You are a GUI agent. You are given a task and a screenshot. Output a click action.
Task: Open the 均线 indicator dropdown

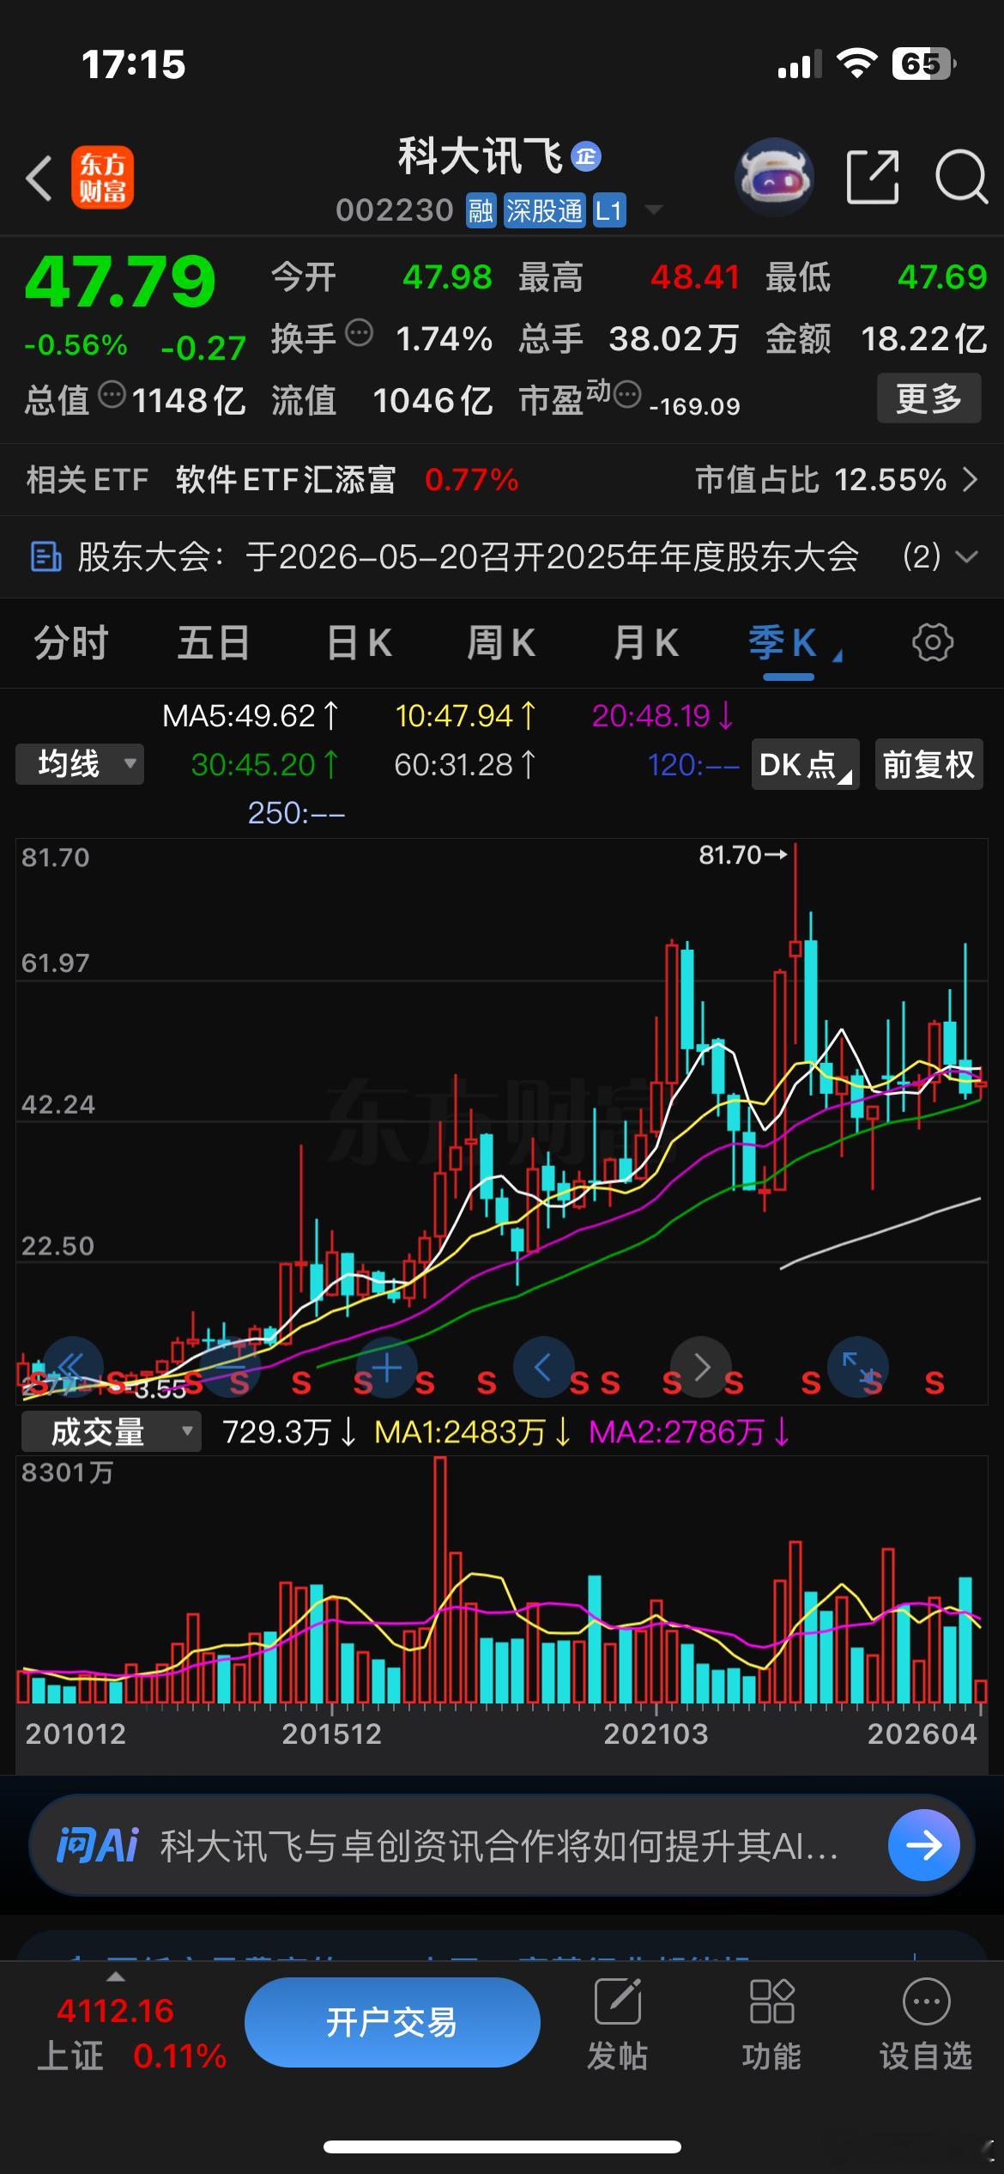(80, 763)
